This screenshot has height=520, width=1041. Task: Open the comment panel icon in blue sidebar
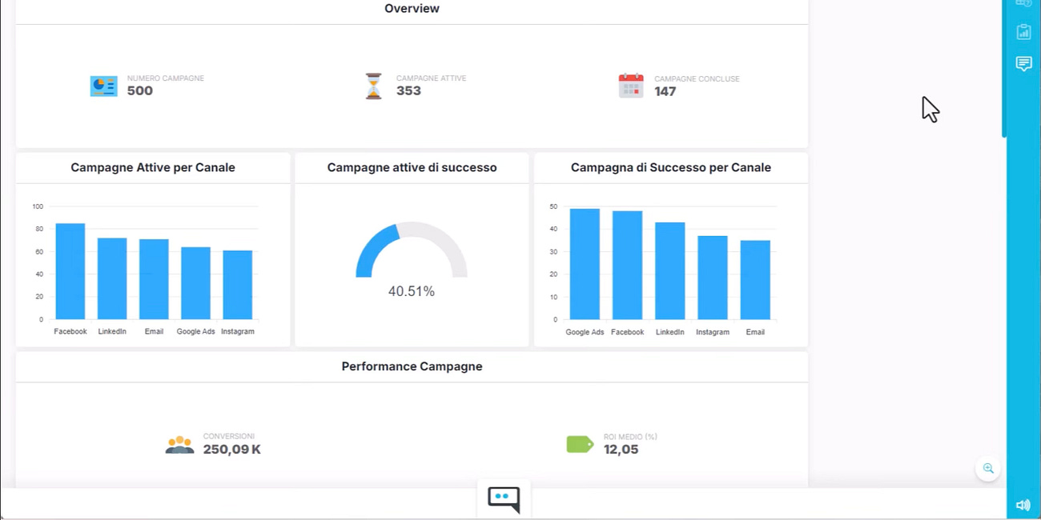coord(1023,63)
